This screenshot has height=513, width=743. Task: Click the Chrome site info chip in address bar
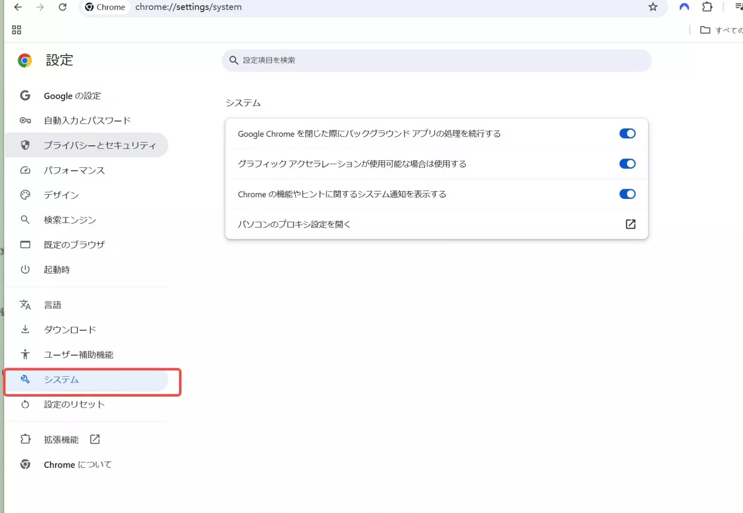(105, 7)
